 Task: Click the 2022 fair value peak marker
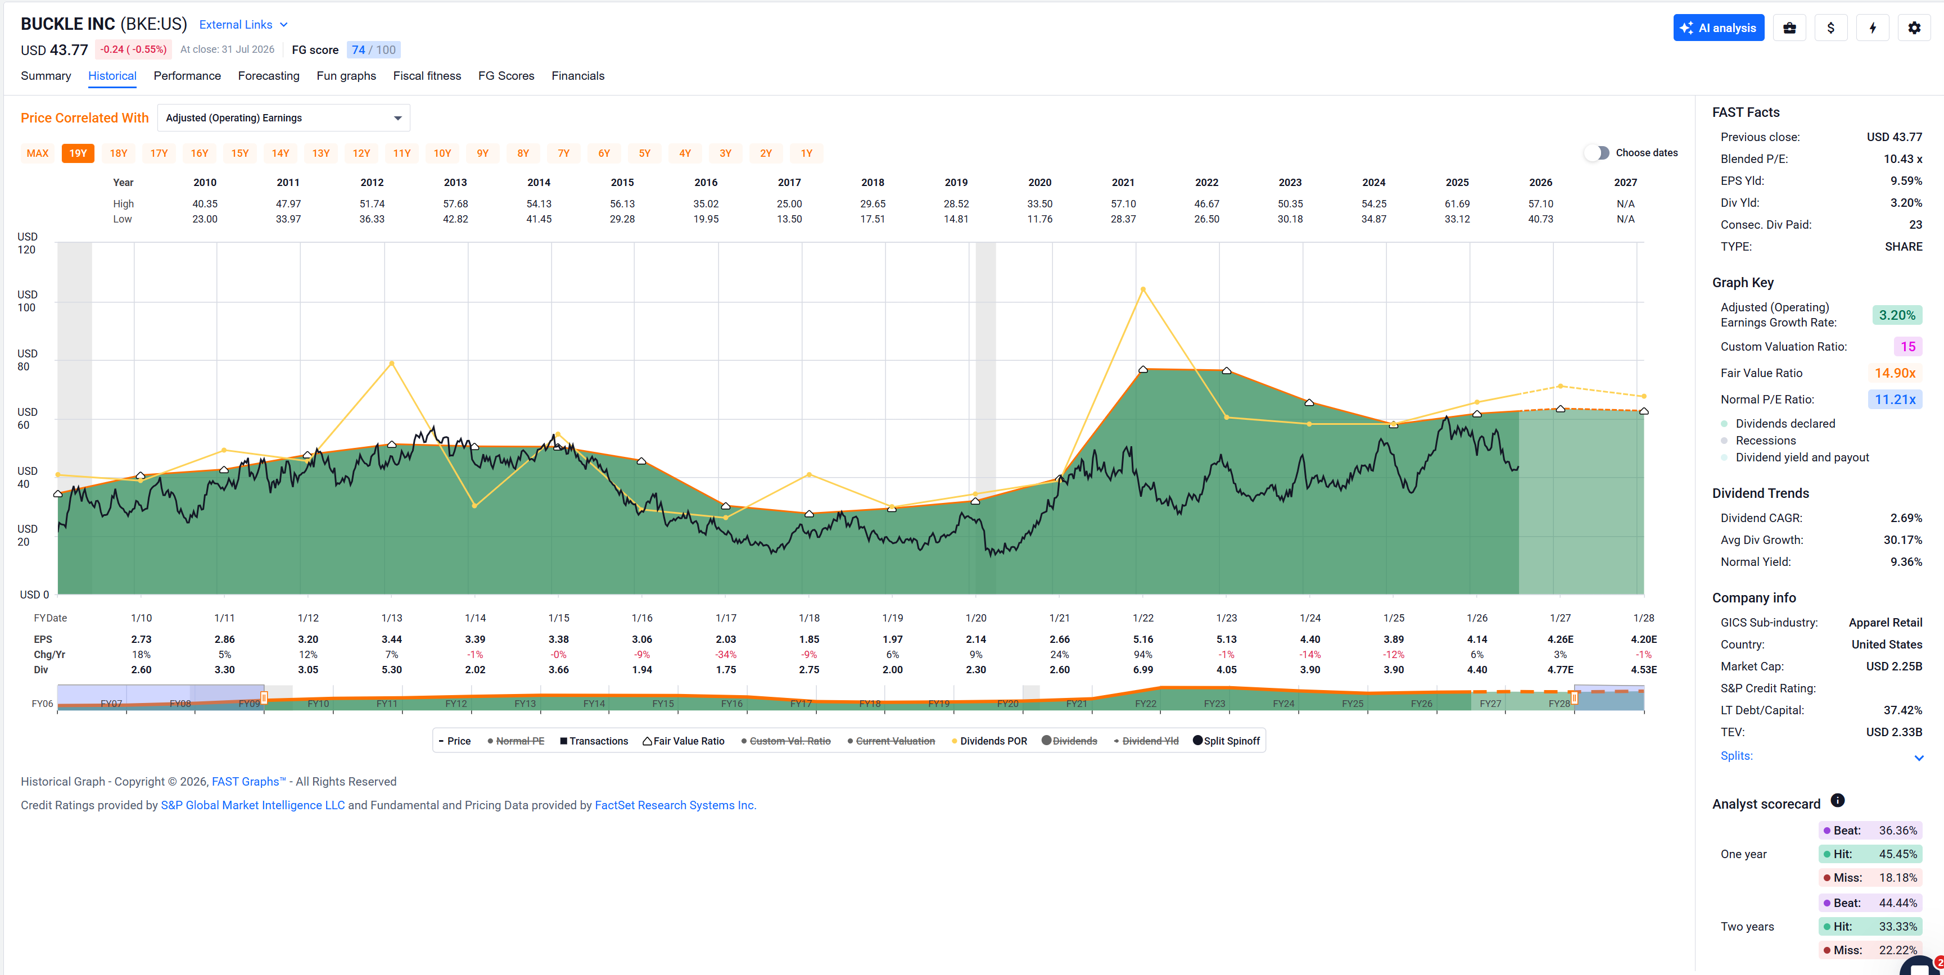pos(1143,369)
